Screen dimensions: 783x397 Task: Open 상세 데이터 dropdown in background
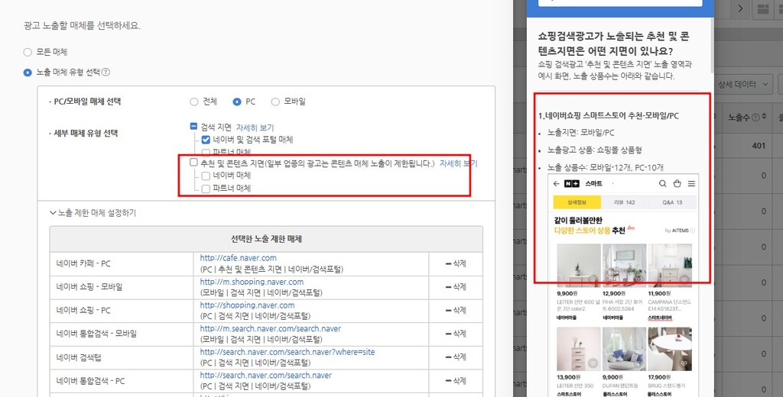pyautogui.click(x=742, y=84)
